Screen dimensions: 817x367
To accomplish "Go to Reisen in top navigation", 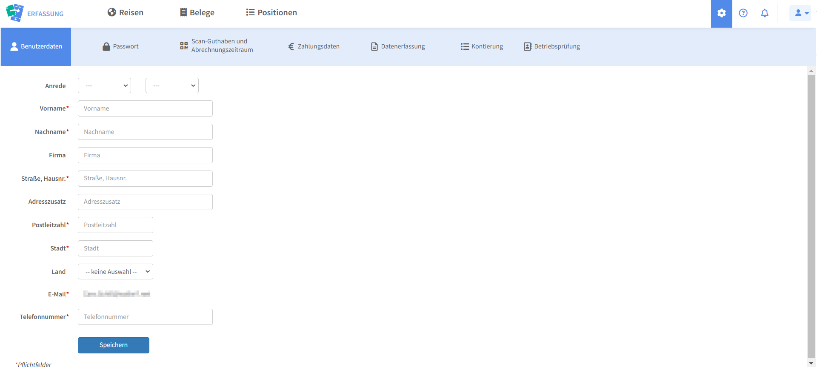I will tap(126, 13).
